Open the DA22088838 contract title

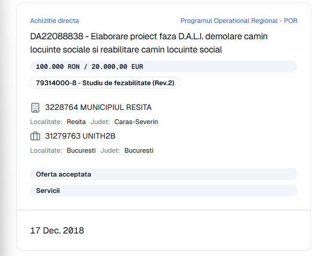pos(149,43)
